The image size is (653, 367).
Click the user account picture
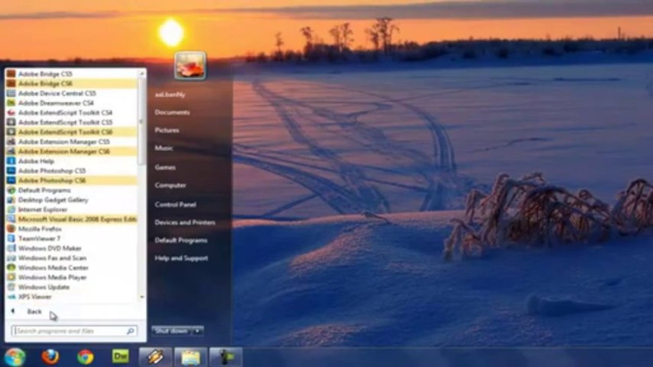point(190,66)
